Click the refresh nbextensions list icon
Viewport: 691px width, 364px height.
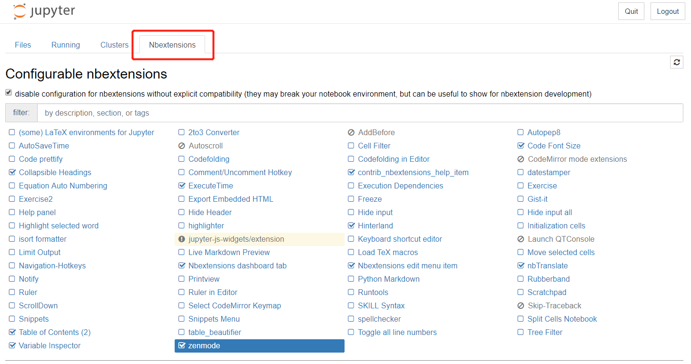pos(677,62)
